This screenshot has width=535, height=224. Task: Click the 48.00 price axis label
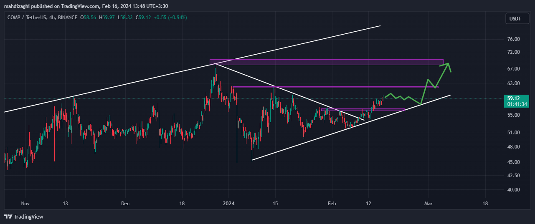[x=513, y=147]
